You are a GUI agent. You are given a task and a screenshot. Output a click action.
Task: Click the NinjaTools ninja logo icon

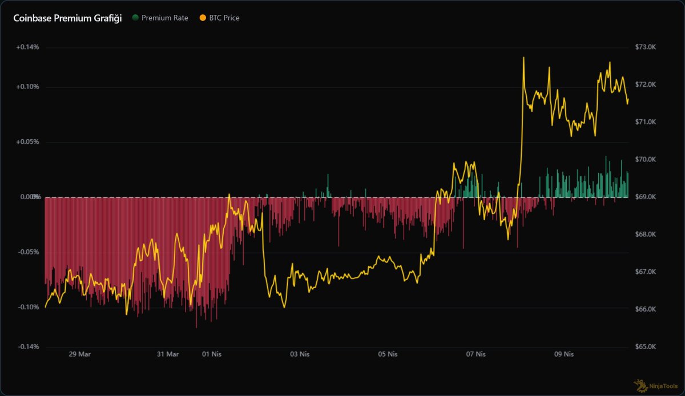639,386
